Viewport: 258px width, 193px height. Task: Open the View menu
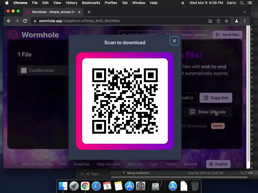pyautogui.click(x=57, y=3)
